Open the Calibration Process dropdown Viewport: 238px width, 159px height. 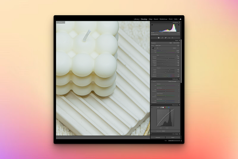click(x=173, y=81)
